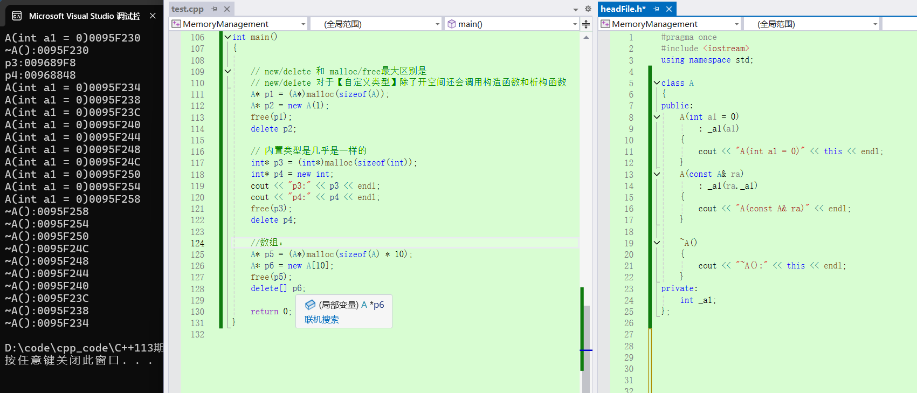Click the 联机搜索 link in the tooltip
Viewport: 917px width, 393px height.
(x=322, y=320)
